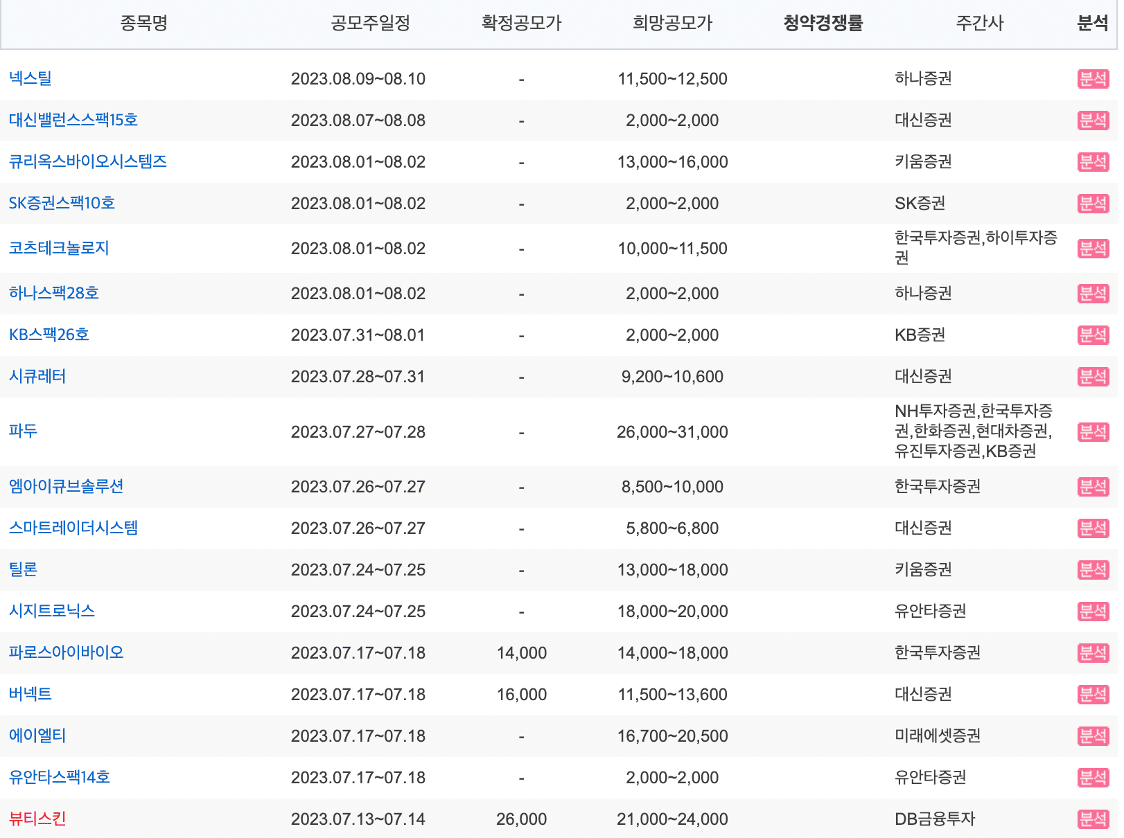The height and width of the screenshot is (838, 1124).
Task: Click the 희망공모가 column header
Action: pos(673,24)
